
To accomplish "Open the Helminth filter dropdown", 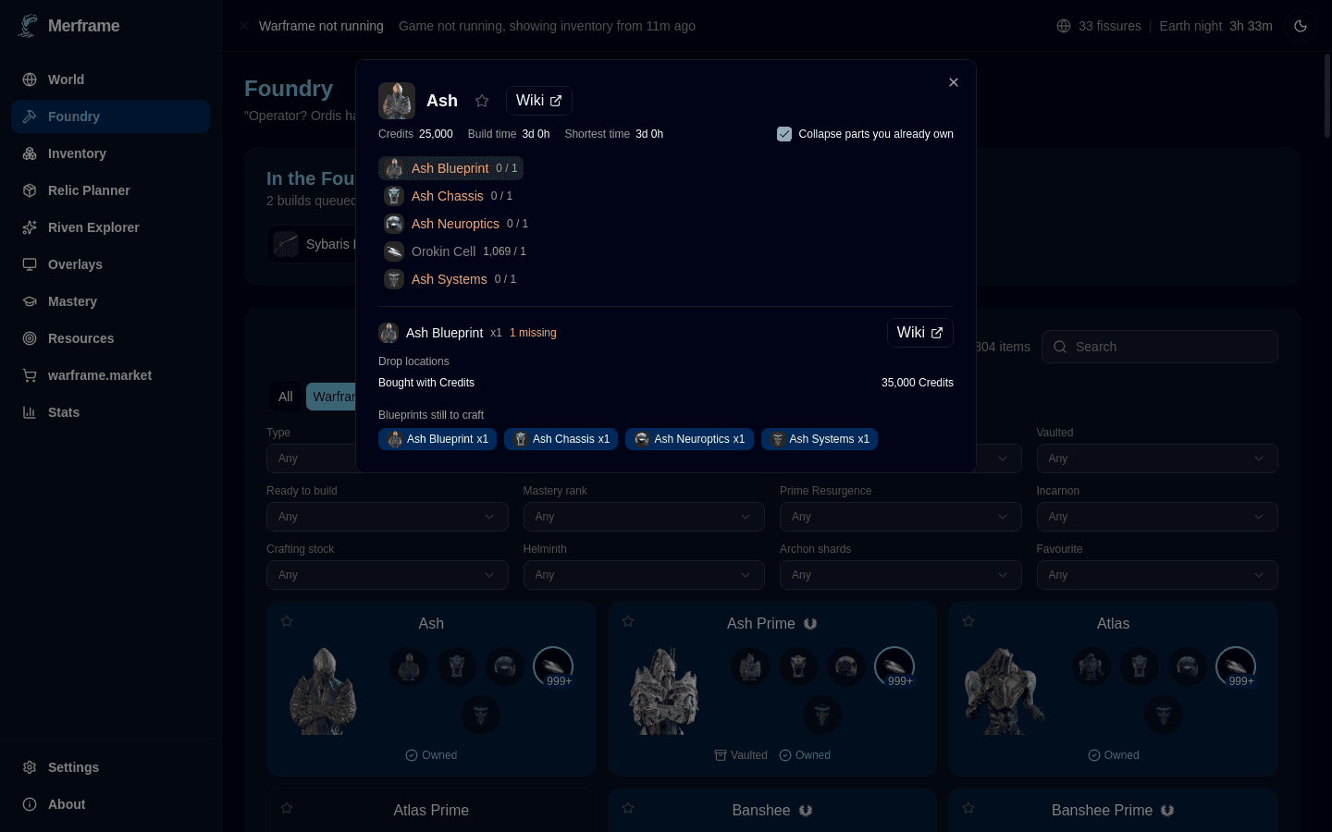I will (644, 575).
